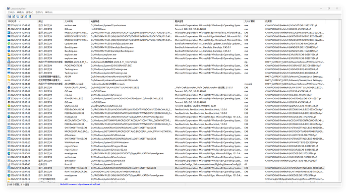Click the AEGM folder icon at 10:38:01

tap(9, 77)
